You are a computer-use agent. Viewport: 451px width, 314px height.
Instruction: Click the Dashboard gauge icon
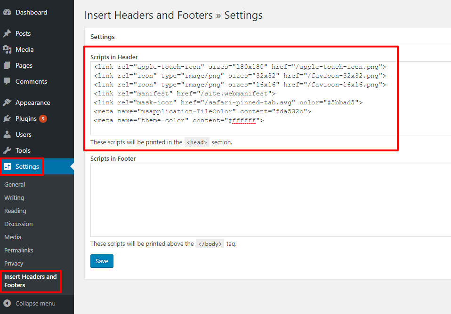click(7, 12)
